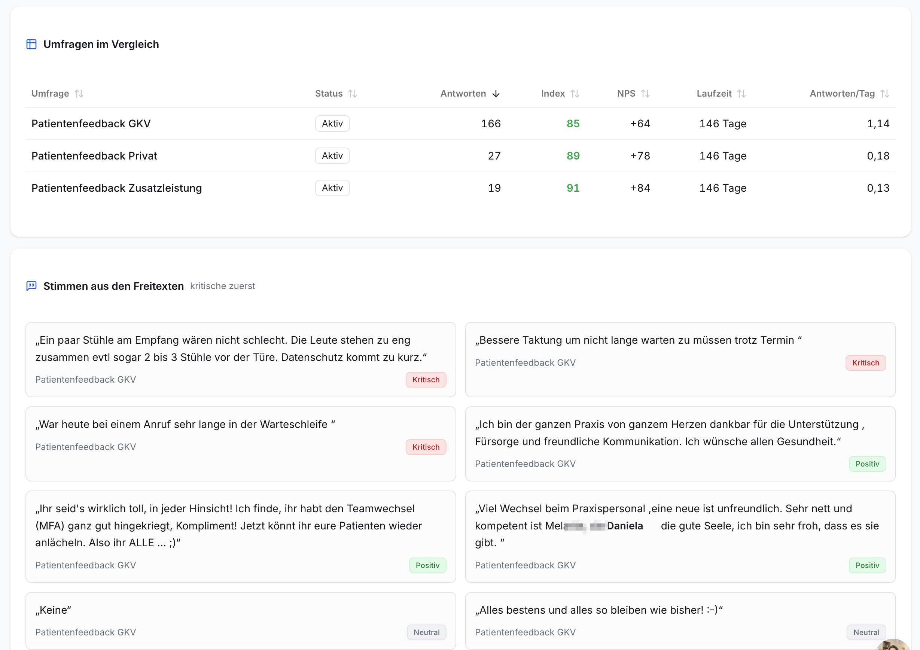Viewport: 920px width, 650px height.
Task: Sort table by Umfrage column arrows
Action: click(x=79, y=94)
